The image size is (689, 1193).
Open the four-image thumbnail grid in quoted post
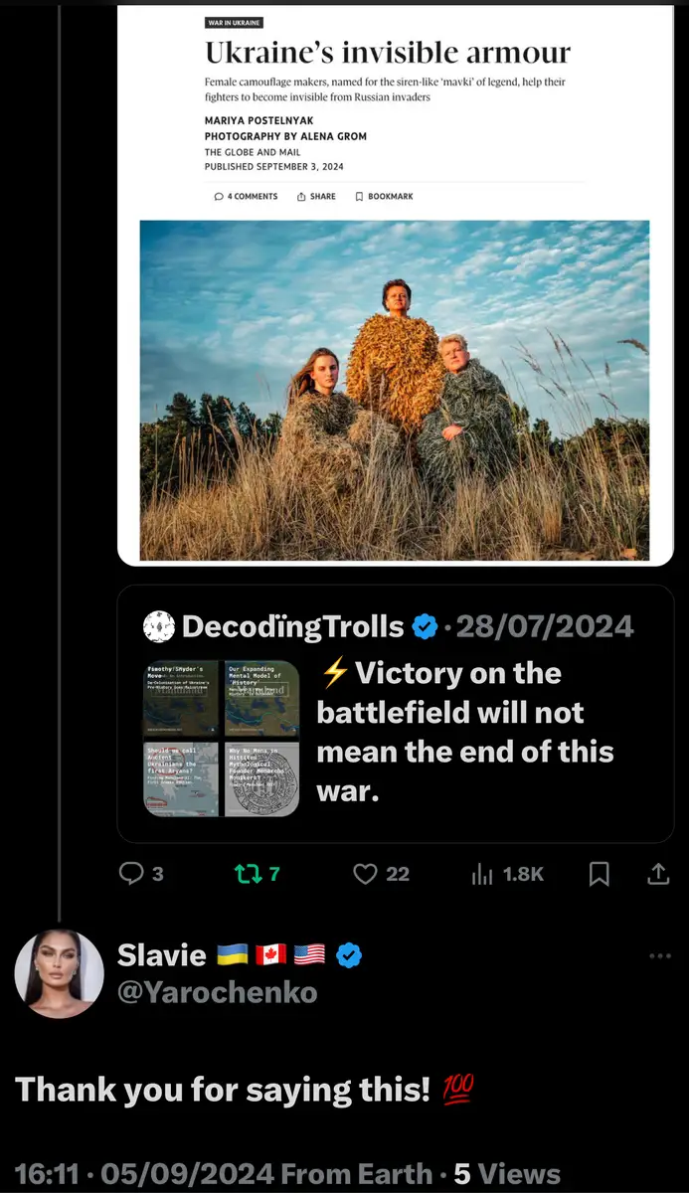(221, 738)
